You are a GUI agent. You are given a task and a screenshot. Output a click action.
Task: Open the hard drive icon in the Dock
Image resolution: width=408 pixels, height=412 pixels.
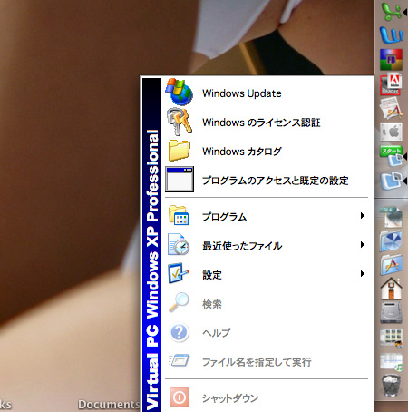point(391,312)
